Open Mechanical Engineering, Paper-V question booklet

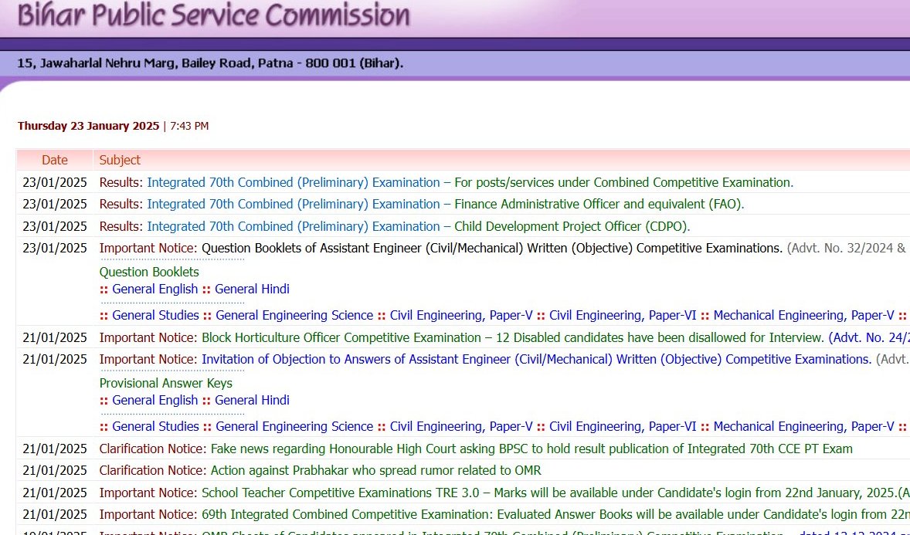pyautogui.click(x=804, y=315)
